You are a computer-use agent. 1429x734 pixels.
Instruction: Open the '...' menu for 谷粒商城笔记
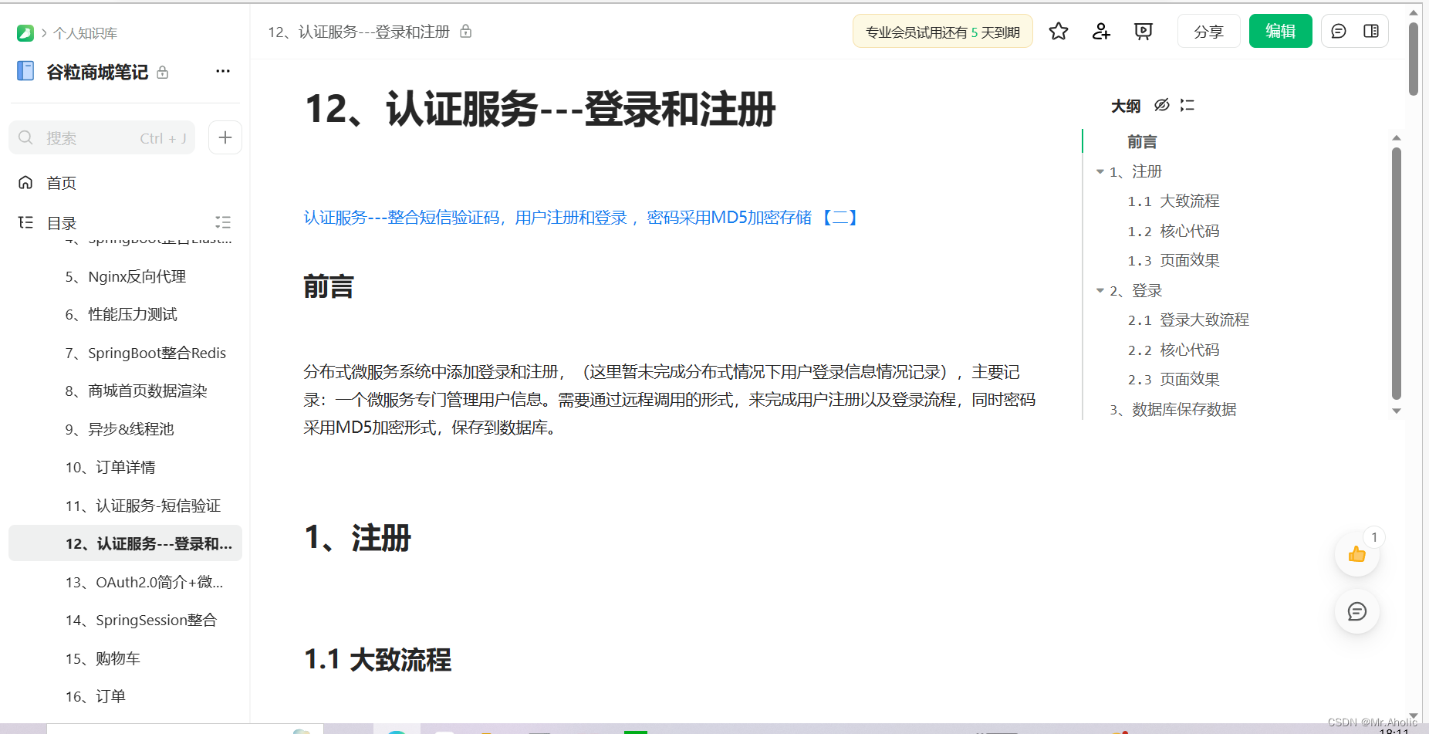(222, 71)
